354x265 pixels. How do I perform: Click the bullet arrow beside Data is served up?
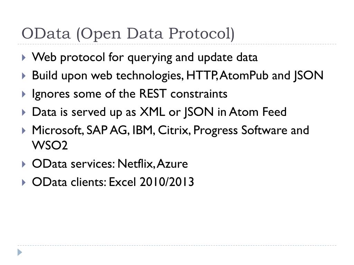click(x=24, y=112)
